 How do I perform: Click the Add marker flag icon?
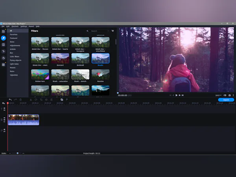(67, 100)
